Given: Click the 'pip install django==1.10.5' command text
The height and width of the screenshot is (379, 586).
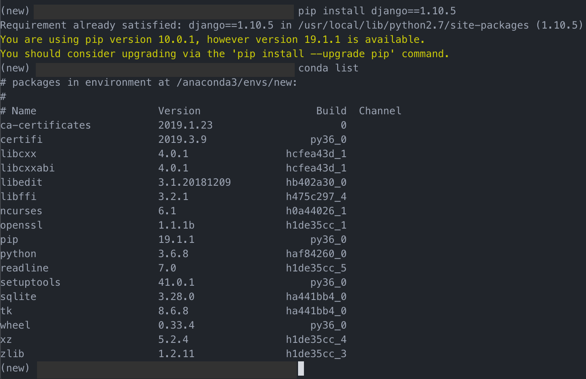Looking at the screenshot, I should [x=377, y=11].
